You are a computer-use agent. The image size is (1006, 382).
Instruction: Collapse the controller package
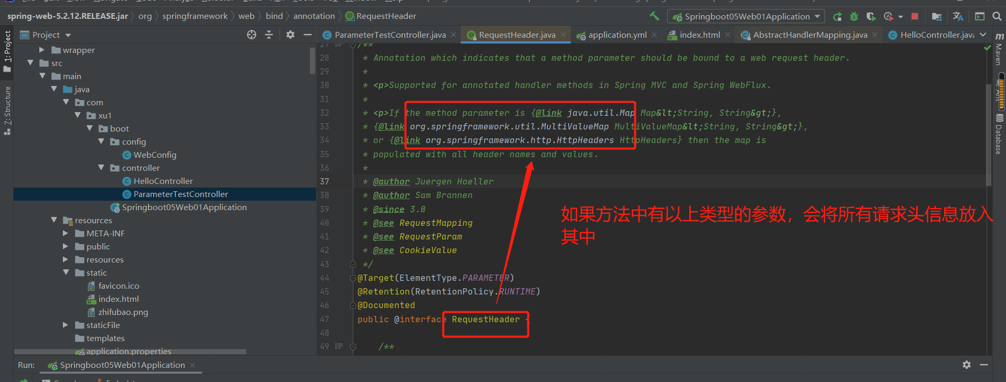101,168
